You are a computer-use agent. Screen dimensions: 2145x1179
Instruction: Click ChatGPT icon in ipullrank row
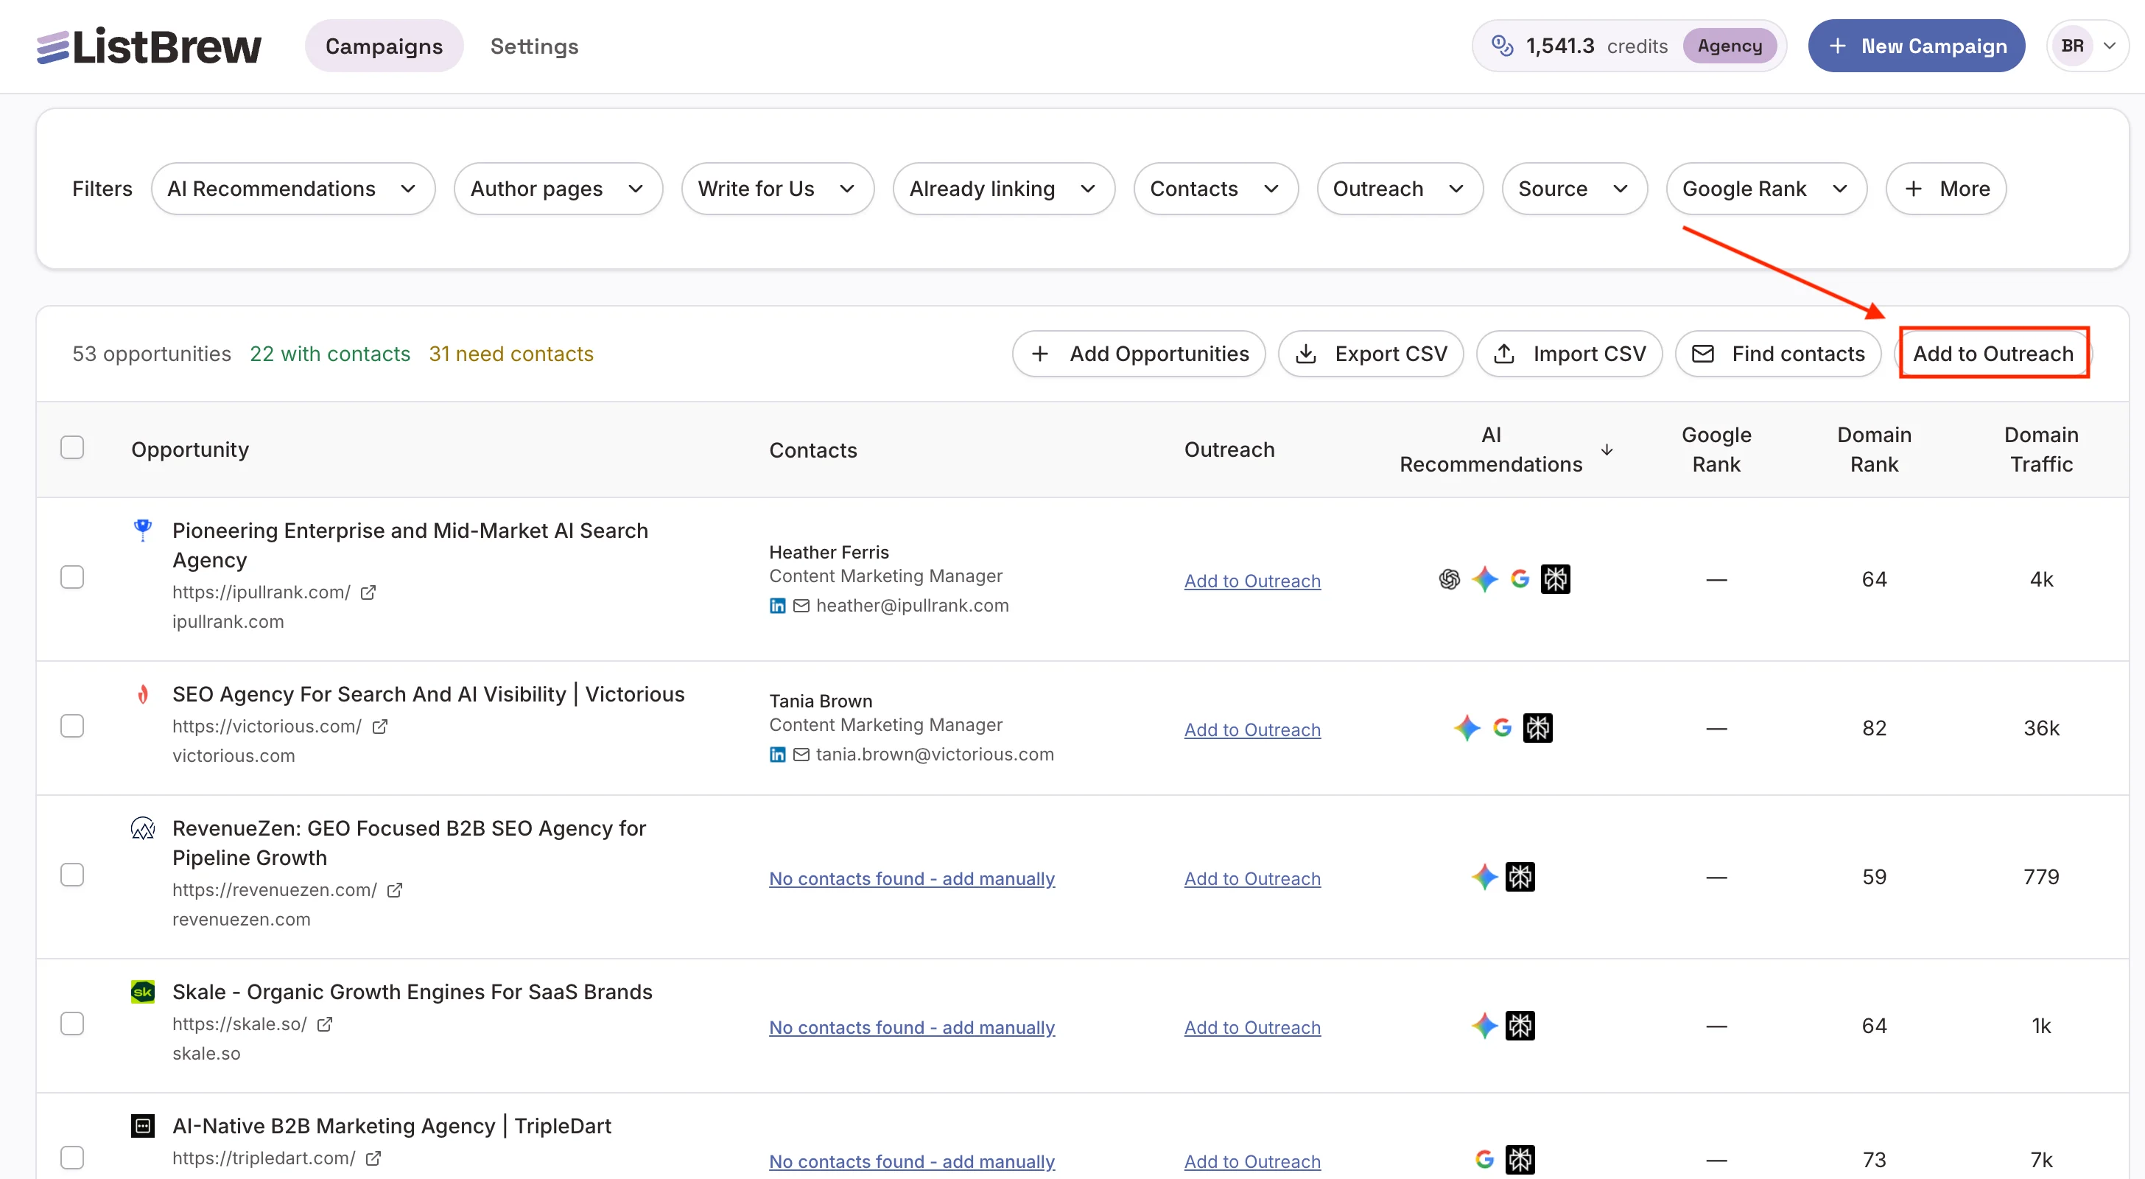(1449, 579)
